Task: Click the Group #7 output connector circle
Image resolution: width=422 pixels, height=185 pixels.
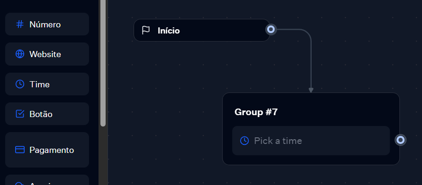Action: coord(401,140)
